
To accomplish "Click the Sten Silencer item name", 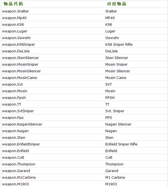I will [117, 58].
